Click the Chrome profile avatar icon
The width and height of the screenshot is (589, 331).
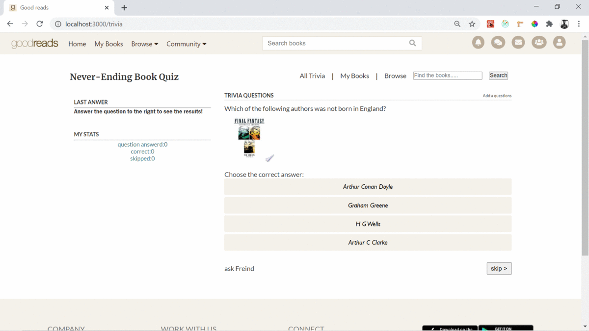564,24
